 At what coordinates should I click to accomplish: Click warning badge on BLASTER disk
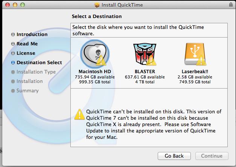pos(151,60)
